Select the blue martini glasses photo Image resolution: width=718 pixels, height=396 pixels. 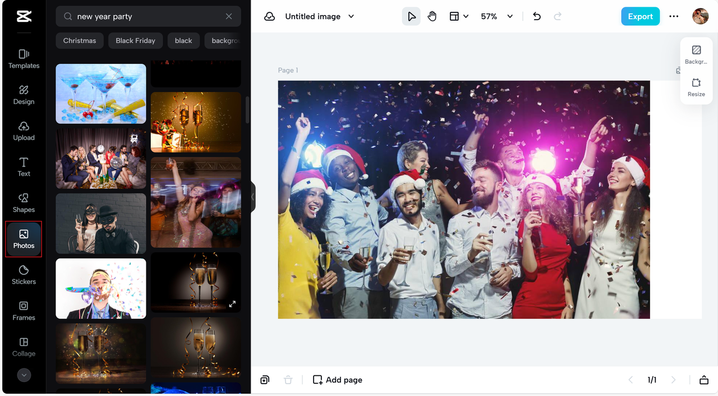point(101,93)
